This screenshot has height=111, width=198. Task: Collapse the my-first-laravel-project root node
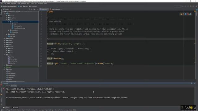tap(3, 12)
